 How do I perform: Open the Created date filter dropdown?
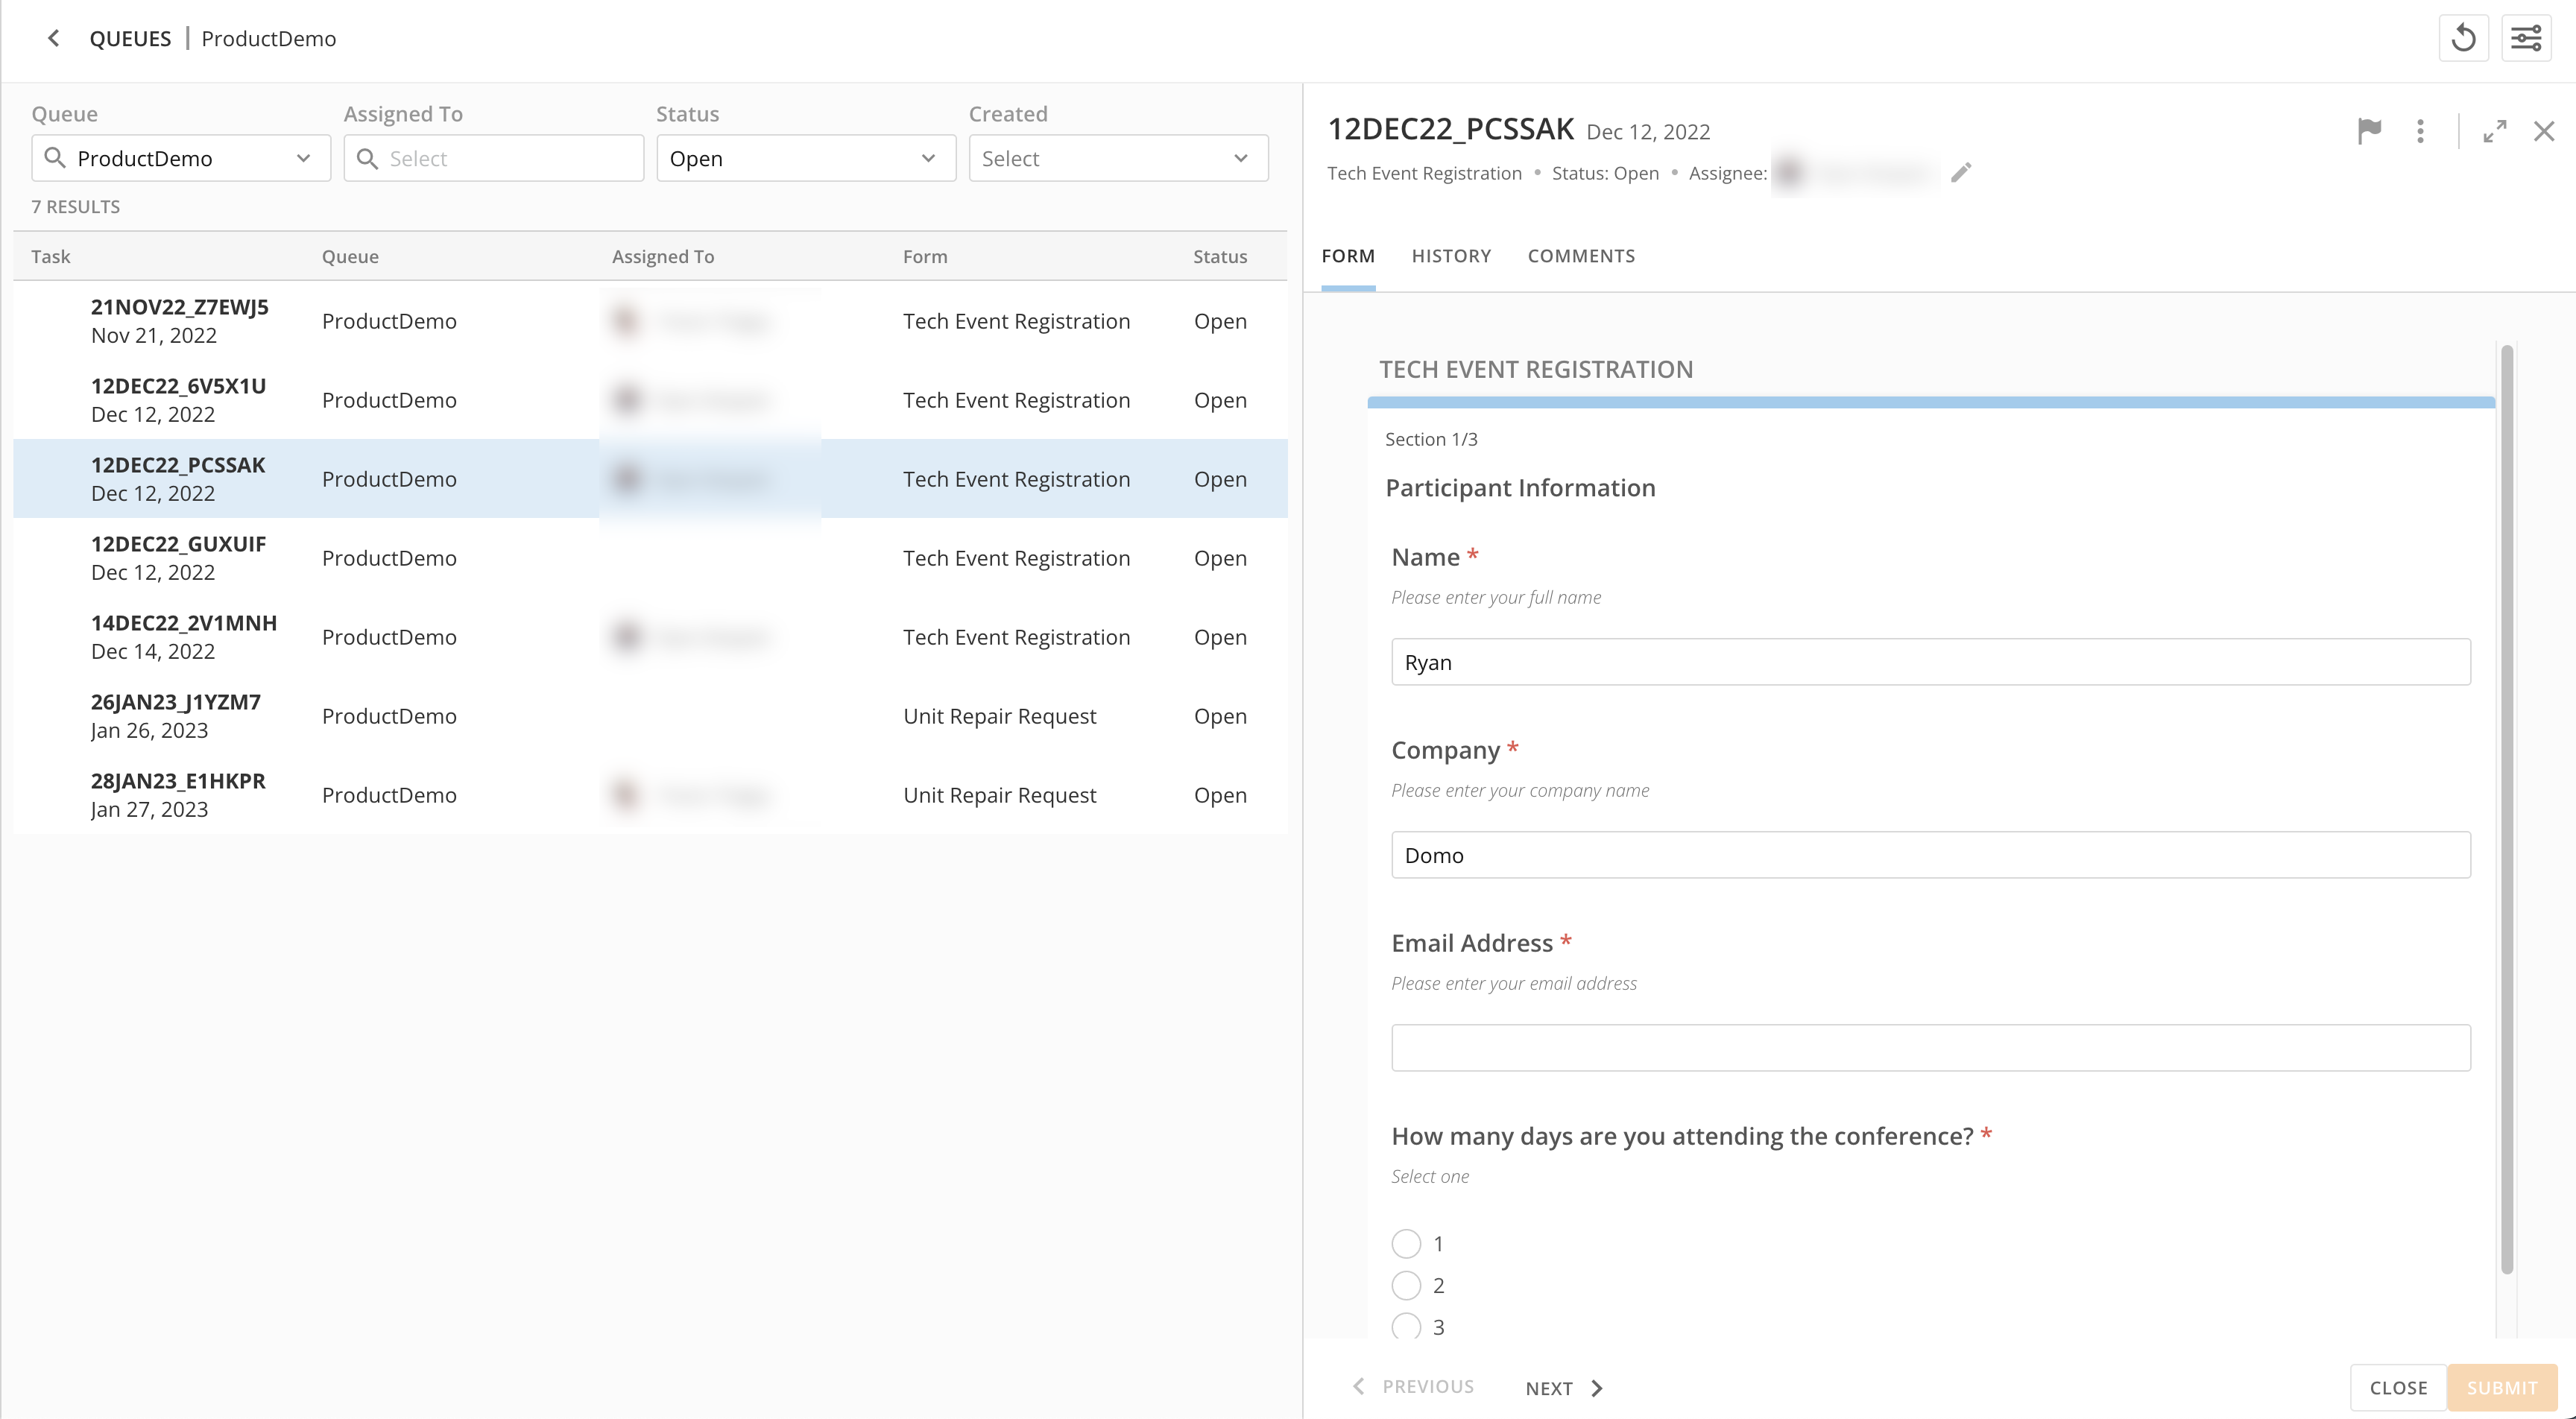pyautogui.click(x=1117, y=159)
